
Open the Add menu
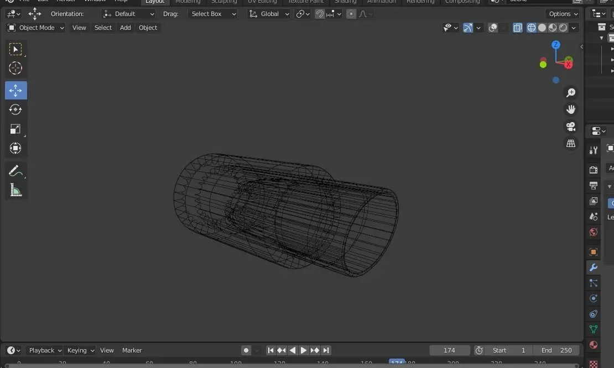pyautogui.click(x=126, y=28)
